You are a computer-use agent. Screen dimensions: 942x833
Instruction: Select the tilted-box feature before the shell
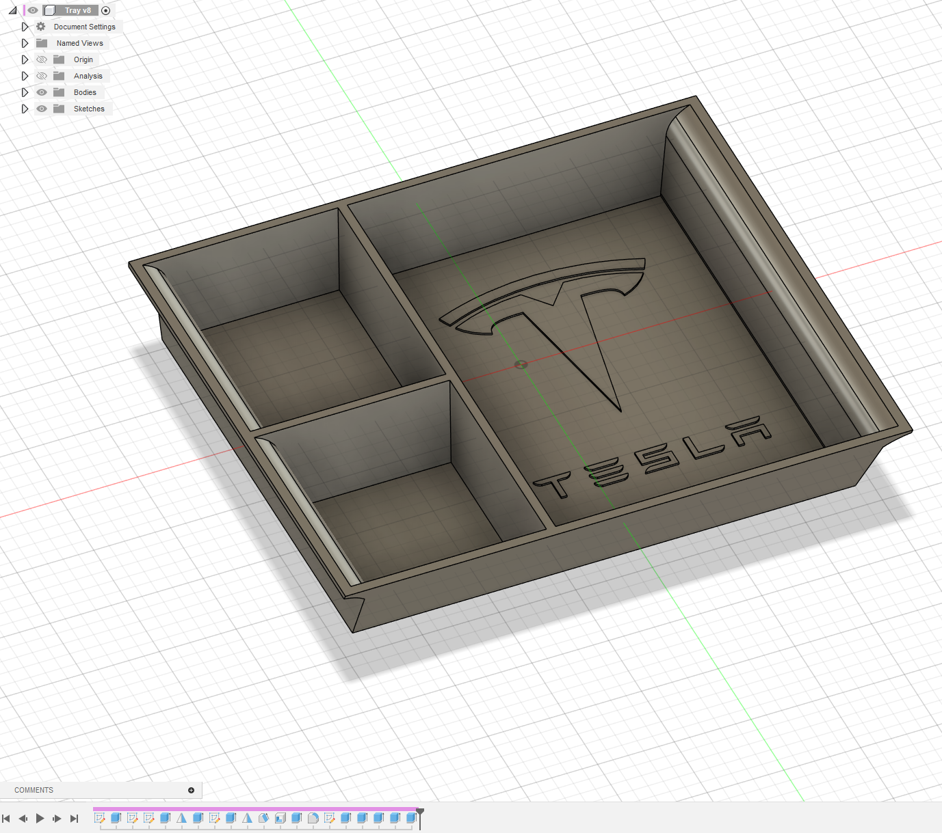coord(264,818)
